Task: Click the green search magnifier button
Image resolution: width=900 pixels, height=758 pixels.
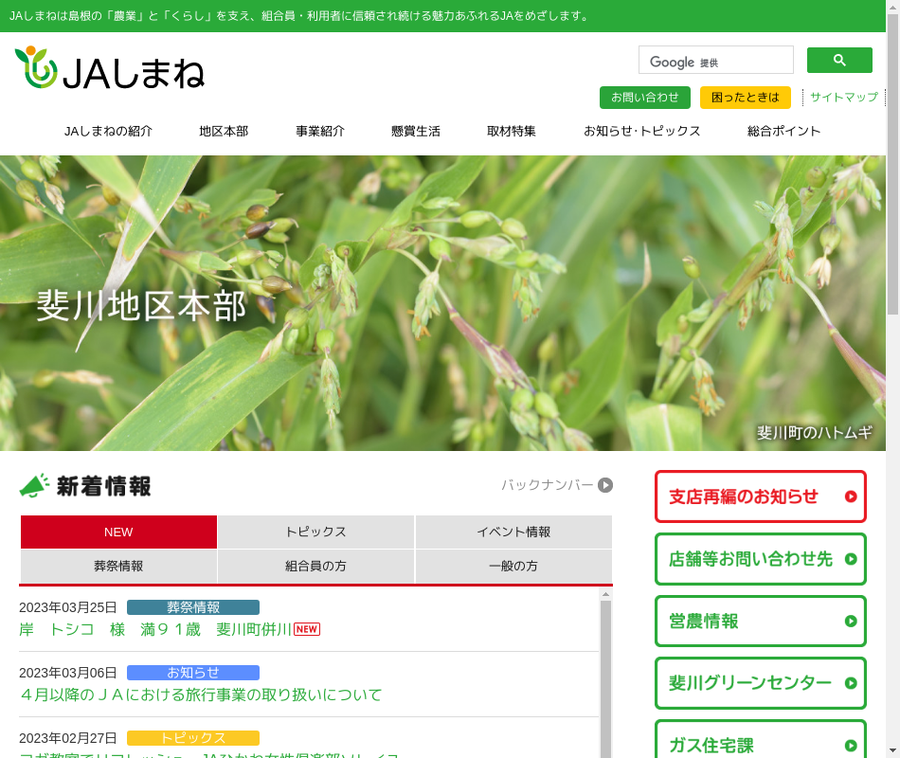Action: coord(839,61)
